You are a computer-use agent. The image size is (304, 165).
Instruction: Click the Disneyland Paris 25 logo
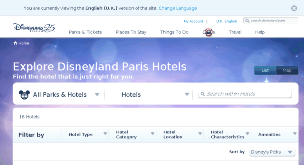point(34,28)
